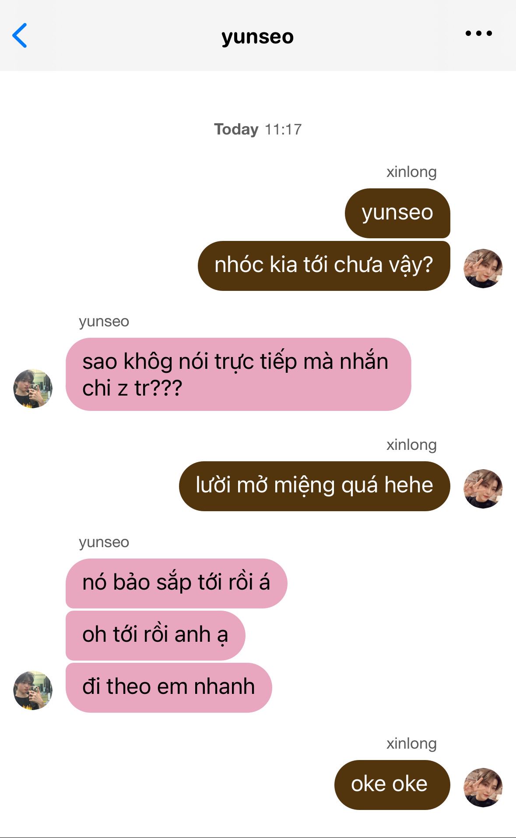Viewport: 516px width, 838px height.
Task: Tap the "Today 11:17" timestamp
Action: click(x=258, y=129)
